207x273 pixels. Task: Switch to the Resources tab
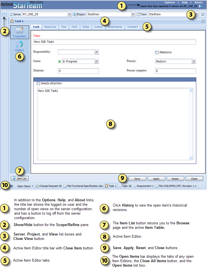click(x=50, y=27)
